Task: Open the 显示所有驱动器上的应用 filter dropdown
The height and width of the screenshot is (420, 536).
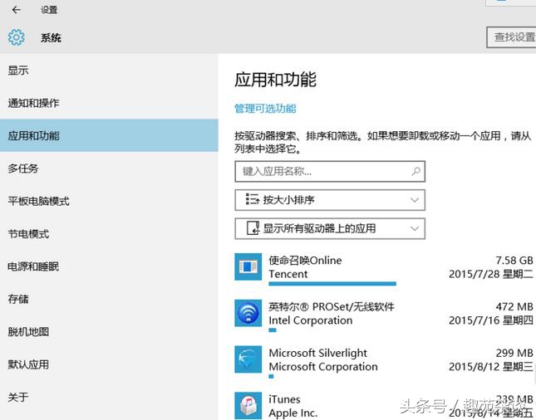Action: tap(330, 228)
